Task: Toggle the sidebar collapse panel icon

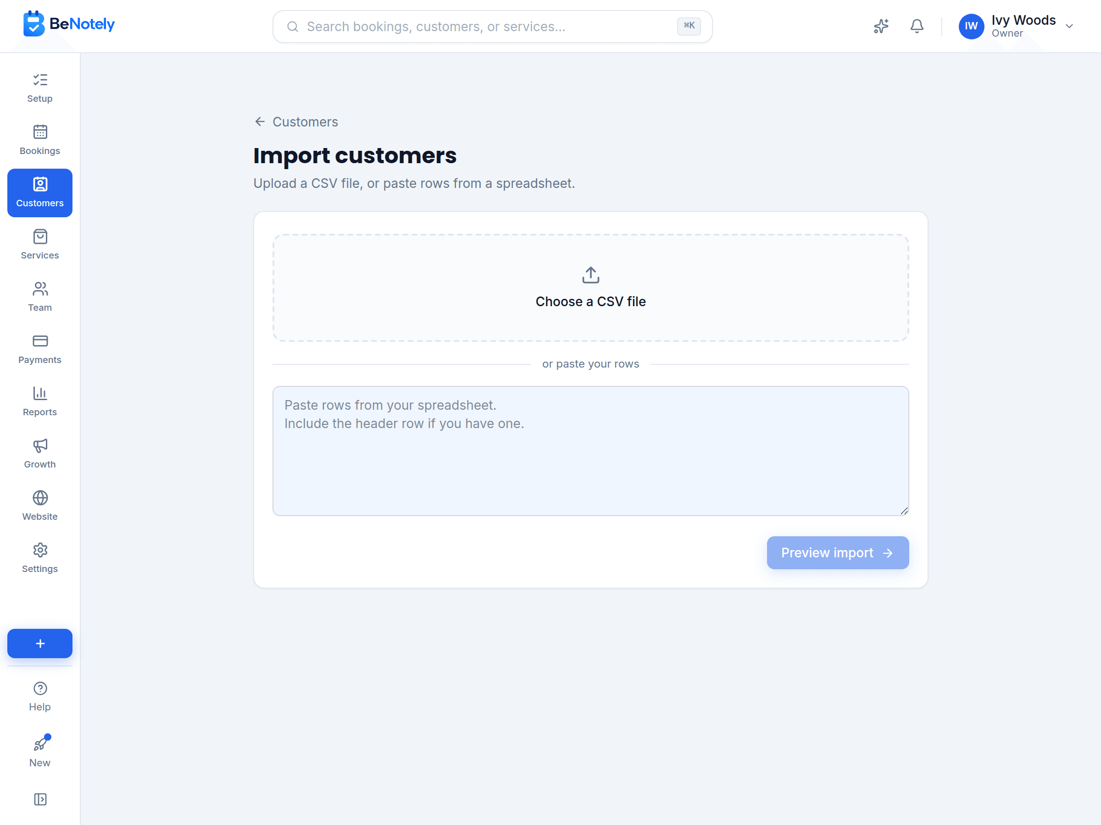Action: point(40,799)
